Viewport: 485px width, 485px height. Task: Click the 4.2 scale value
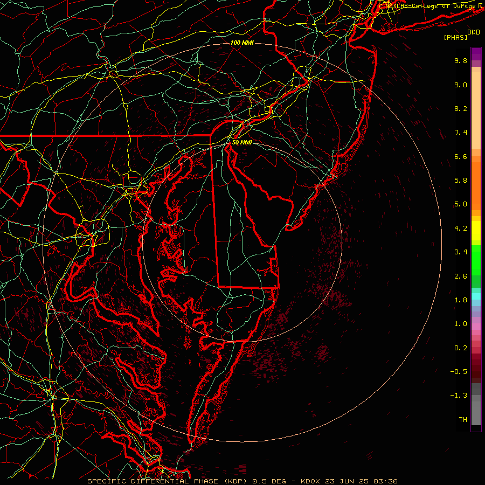click(461, 228)
